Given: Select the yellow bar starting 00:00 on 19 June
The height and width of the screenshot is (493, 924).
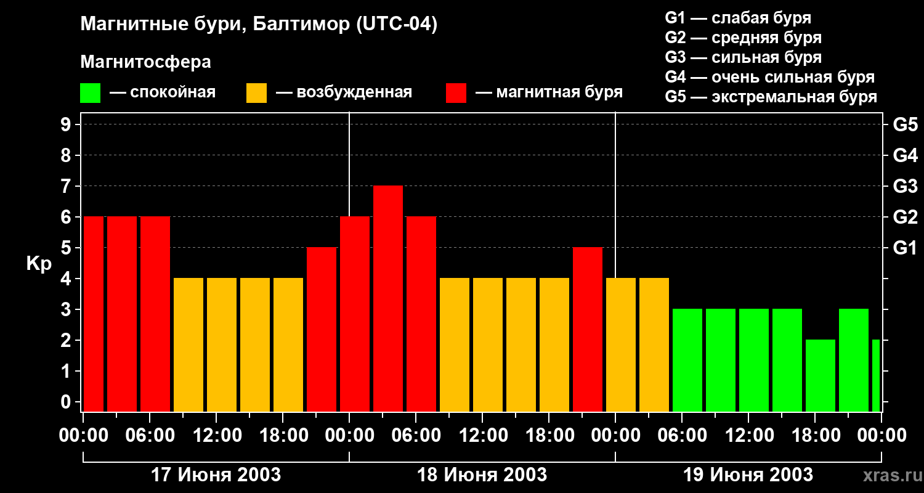Looking at the screenshot, I should 621,344.
